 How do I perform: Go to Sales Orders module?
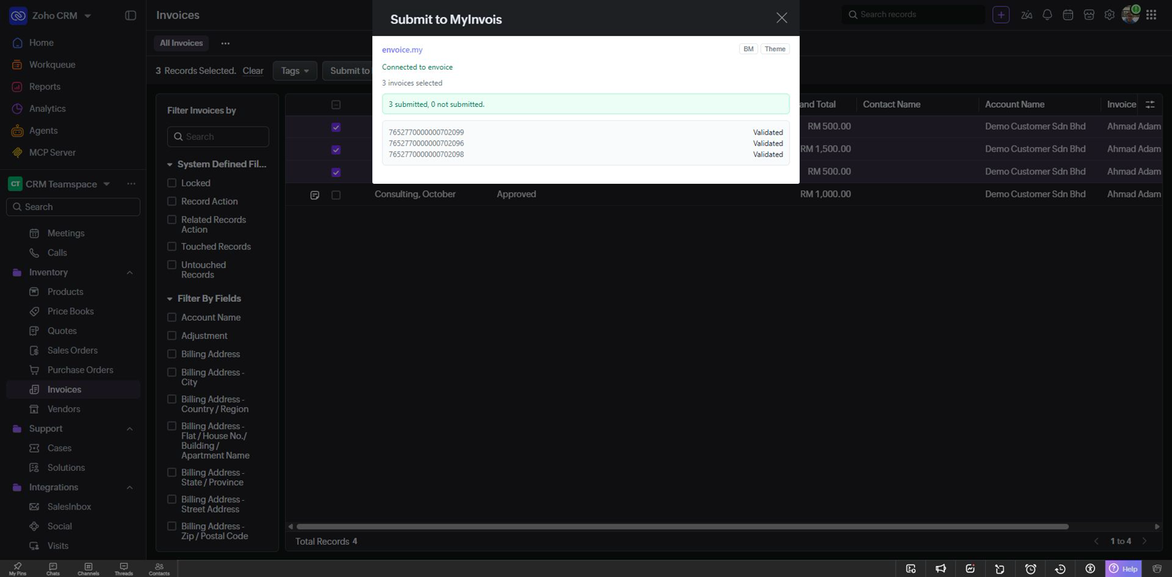pyautogui.click(x=73, y=351)
